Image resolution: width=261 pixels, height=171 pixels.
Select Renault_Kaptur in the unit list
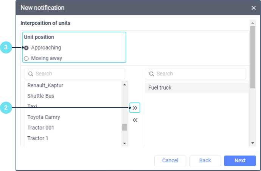(x=45, y=85)
